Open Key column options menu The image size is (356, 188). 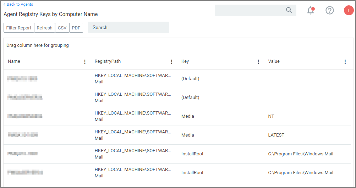tap(258, 62)
